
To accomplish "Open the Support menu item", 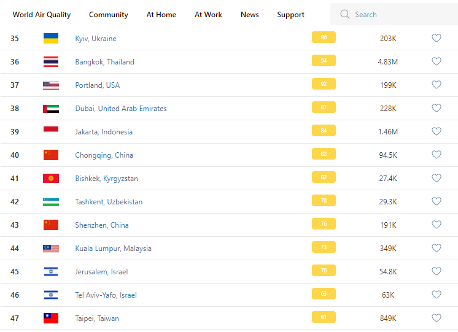I will click(291, 15).
